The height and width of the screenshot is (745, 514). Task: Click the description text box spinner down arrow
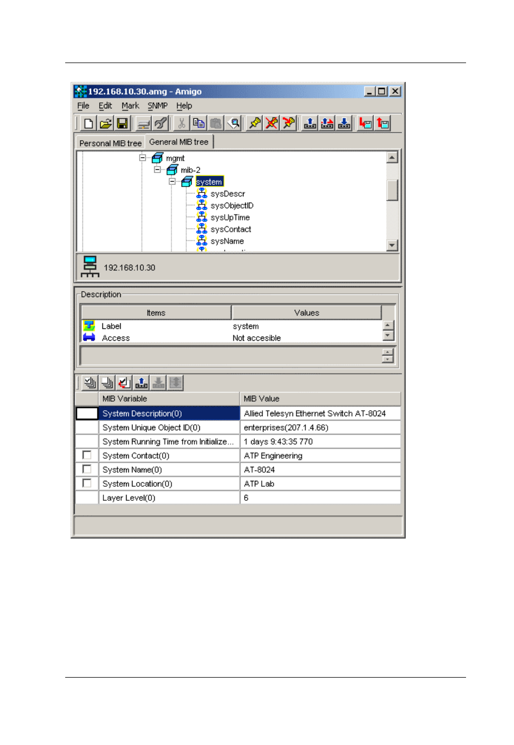(x=388, y=360)
